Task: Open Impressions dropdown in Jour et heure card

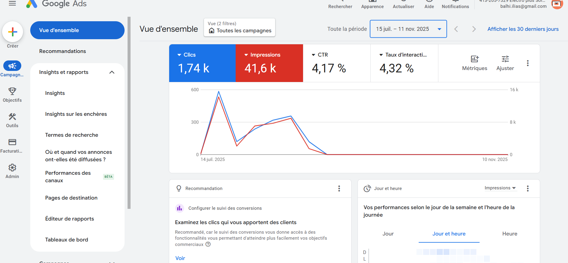Action: pos(500,188)
